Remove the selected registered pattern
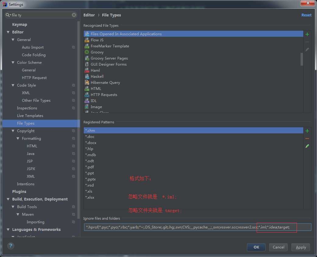 [x=307, y=139]
